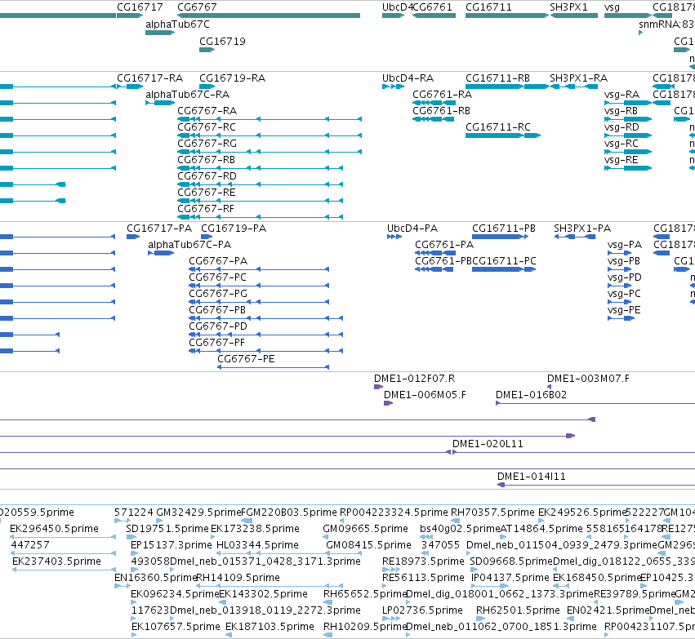This screenshot has height=639, width=695.
Task: Select the CG6761-RA transcript label
Action: [443, 95]
